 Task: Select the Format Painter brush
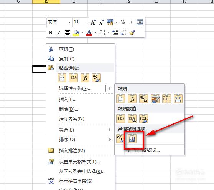(132, 33)
